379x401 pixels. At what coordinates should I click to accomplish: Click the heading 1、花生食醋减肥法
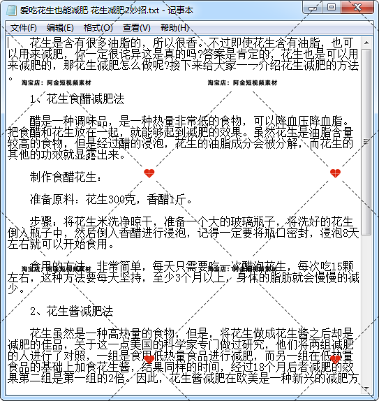pyautogui.click(x=77, y=99)
